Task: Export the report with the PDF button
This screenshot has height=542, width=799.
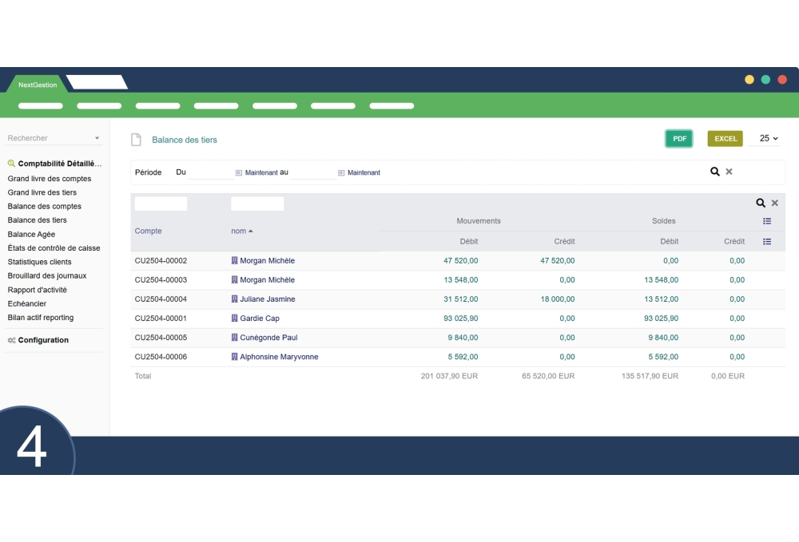Action: pos(678,138)
